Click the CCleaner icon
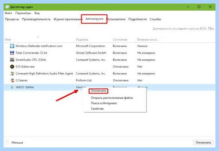 12,80
